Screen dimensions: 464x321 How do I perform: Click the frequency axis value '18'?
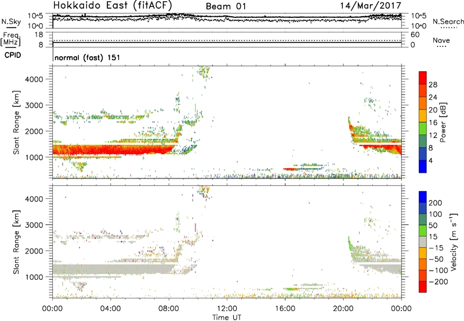pyautogui.click(x=39, y=35)
